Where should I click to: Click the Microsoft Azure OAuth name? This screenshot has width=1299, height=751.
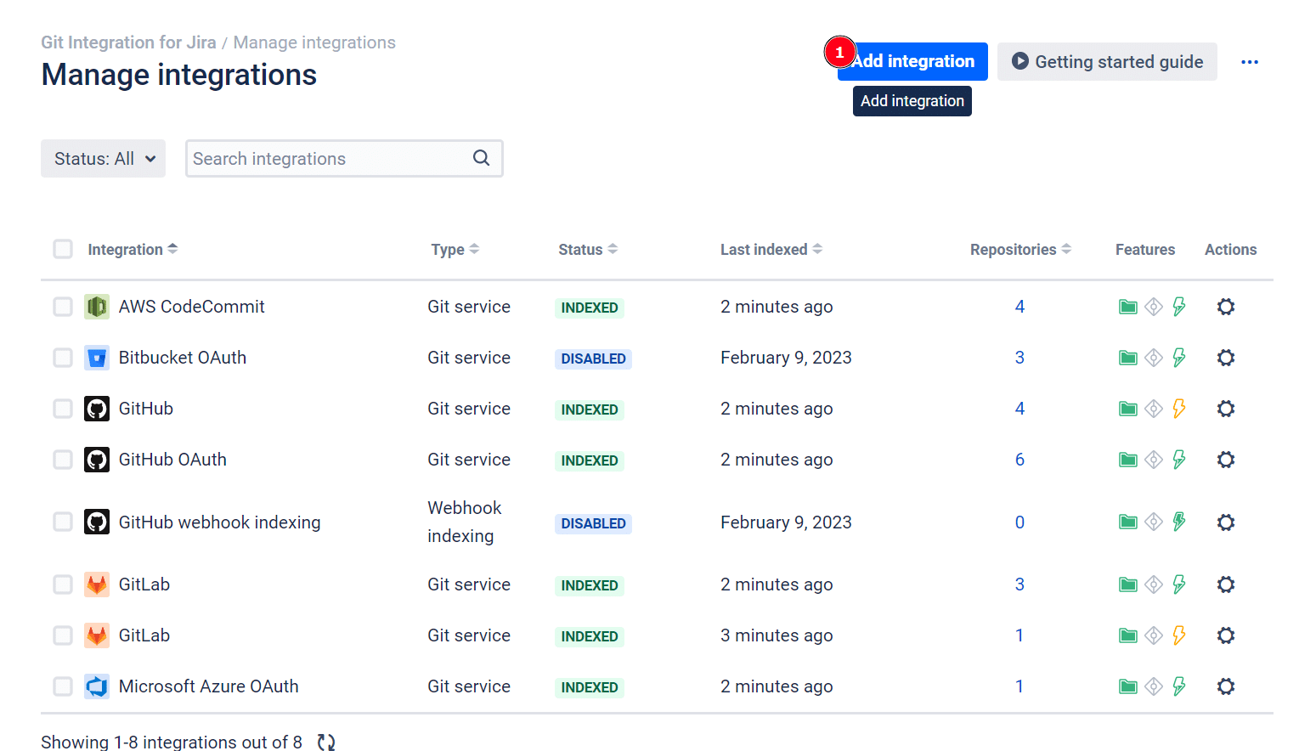click(209, 686)
